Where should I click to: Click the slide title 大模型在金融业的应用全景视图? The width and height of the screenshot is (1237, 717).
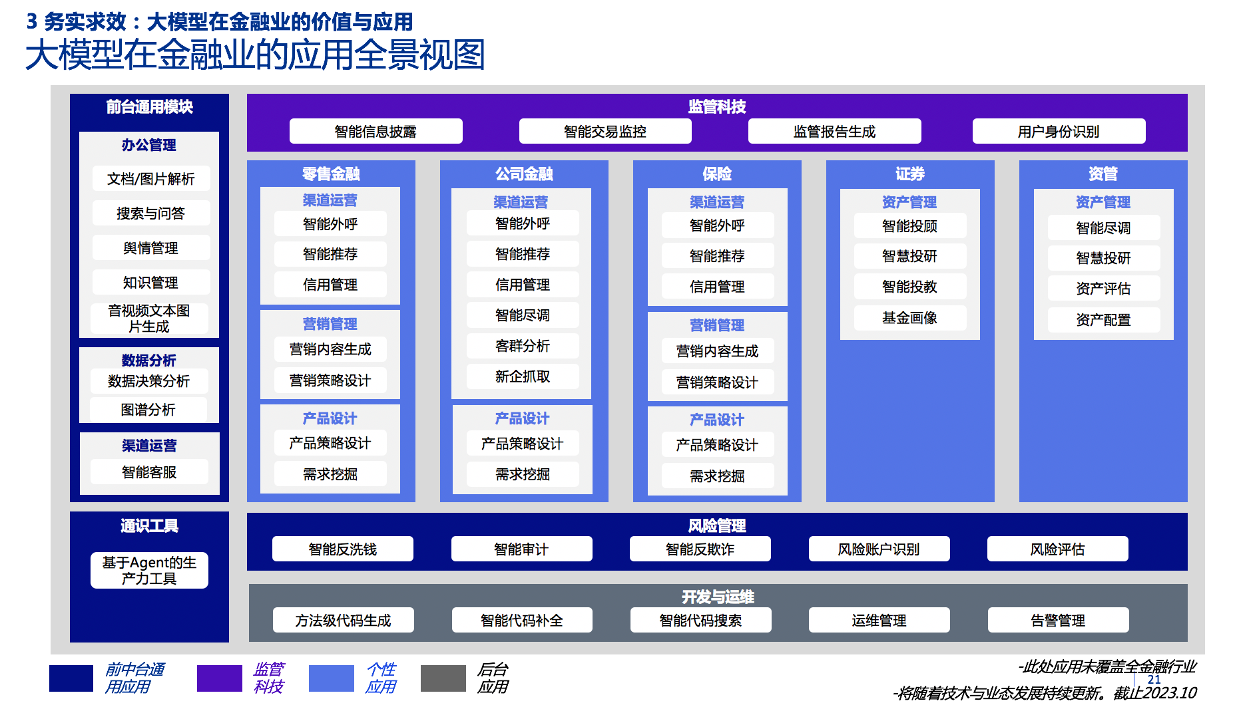(x=255, y=55)
